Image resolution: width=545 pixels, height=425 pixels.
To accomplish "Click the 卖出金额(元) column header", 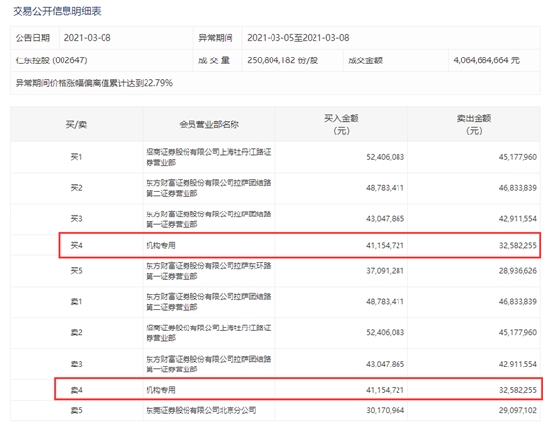I will [474, 124].
